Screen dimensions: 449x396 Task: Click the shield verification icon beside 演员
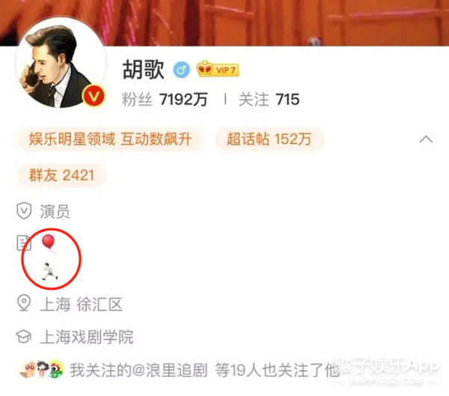coord(24,210)
